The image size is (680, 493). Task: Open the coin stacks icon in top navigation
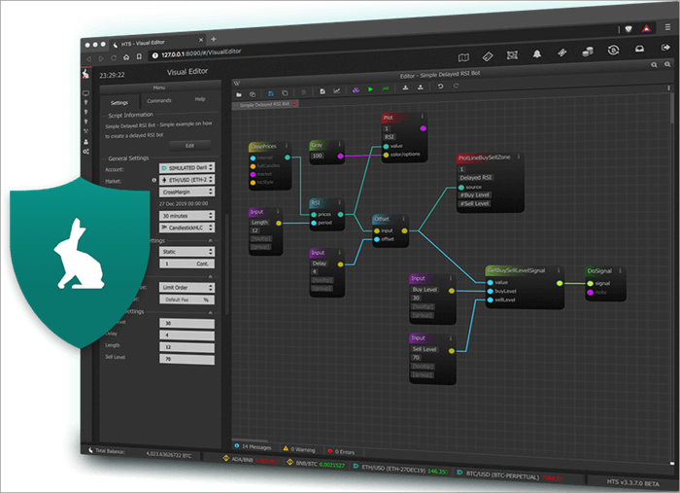[x=588, y=53]
